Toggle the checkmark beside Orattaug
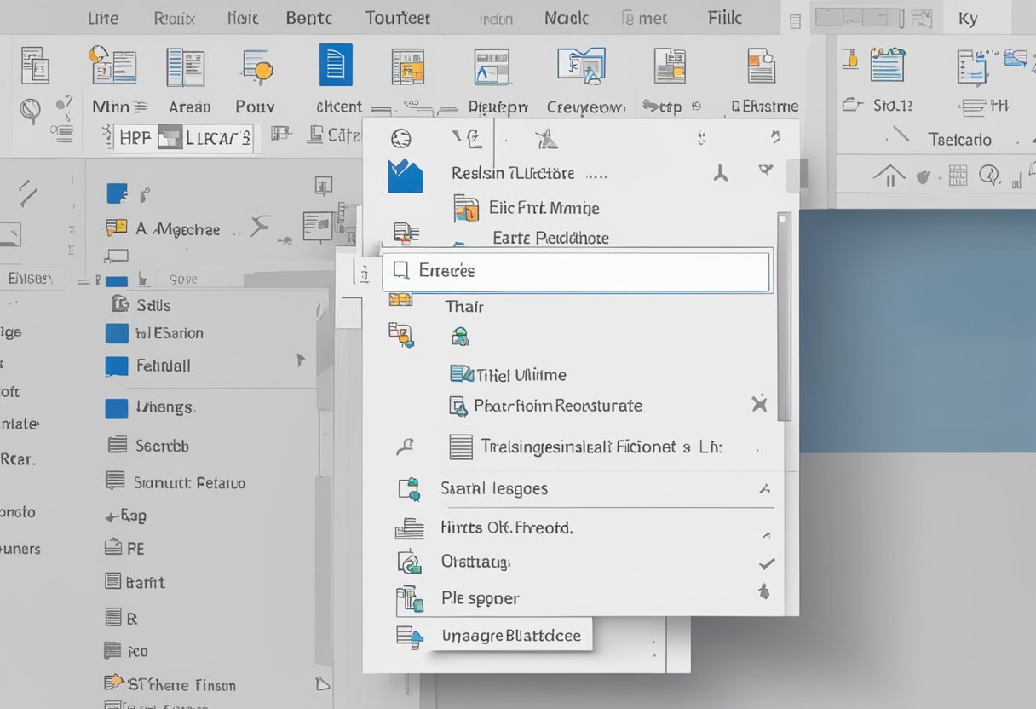The width and height of the screenshot is (1036, 709). click(766, 562)
